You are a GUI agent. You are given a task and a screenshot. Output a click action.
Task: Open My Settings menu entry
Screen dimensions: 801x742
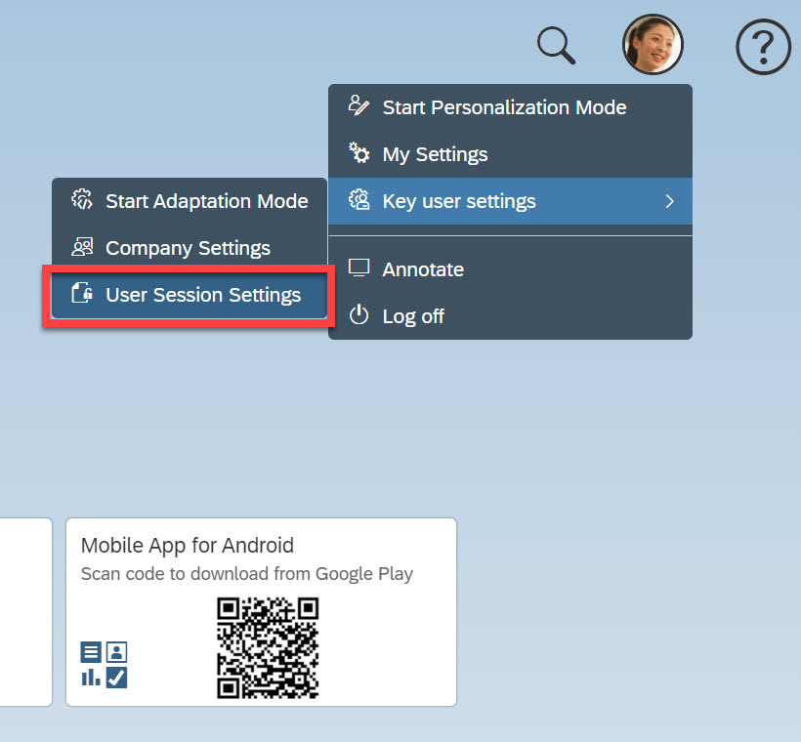[x=510, y=154]
